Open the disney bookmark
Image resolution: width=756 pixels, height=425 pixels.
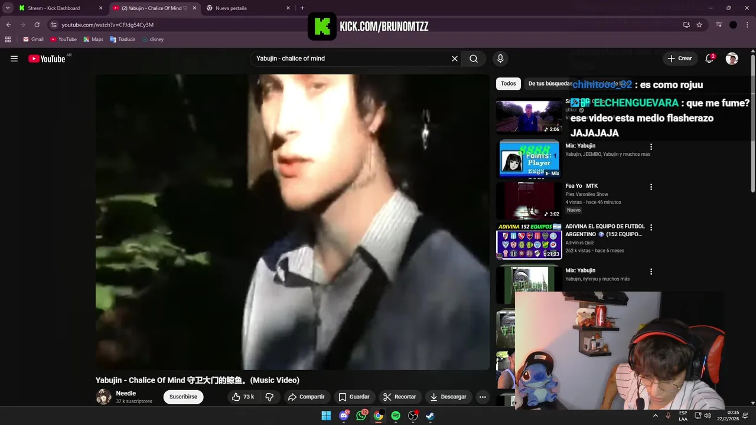(x=152, y=40)
